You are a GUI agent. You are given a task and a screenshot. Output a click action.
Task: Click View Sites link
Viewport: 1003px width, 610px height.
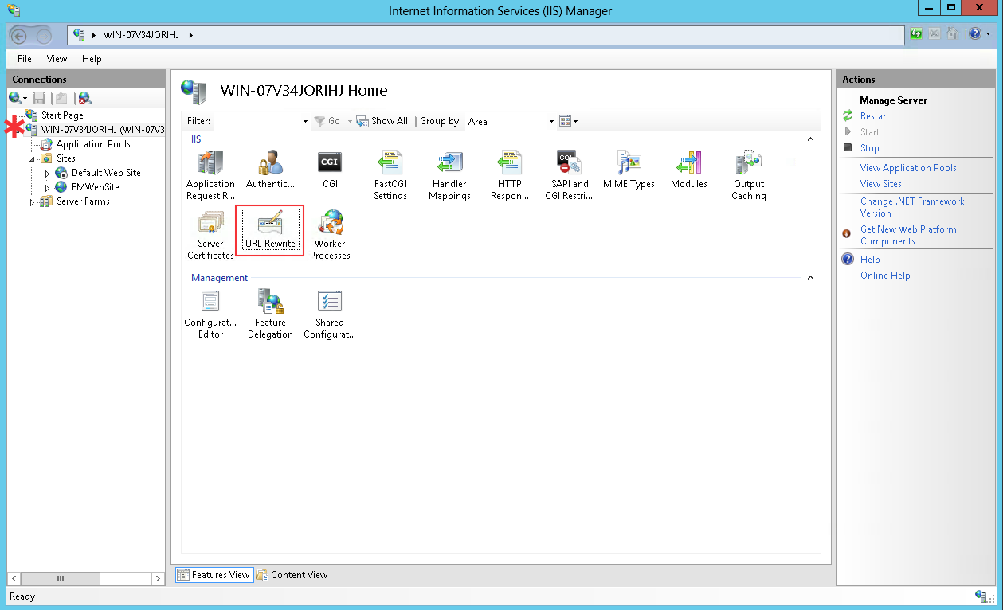881,184
